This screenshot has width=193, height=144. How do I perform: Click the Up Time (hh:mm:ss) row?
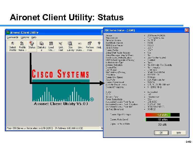click(x=131, y=109)
